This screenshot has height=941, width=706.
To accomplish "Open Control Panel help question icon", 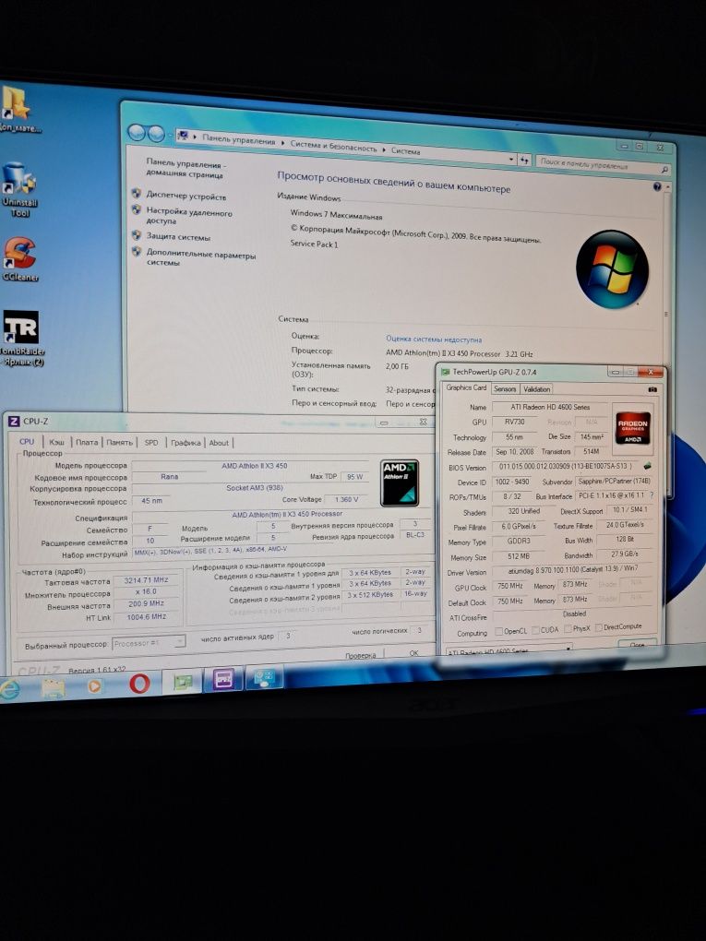I will [657, 186].
